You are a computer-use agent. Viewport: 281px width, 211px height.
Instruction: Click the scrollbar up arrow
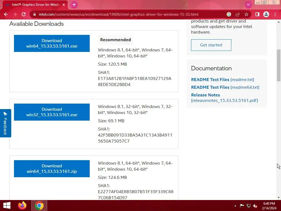click(279, 22)
